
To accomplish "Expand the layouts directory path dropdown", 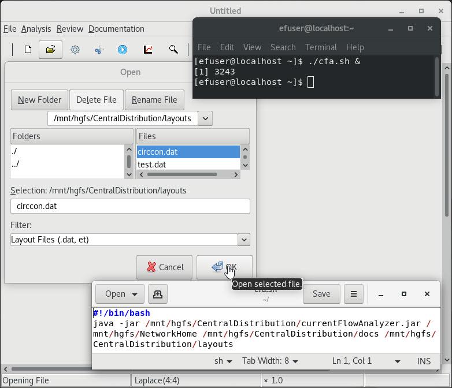I will coord(205,118).
